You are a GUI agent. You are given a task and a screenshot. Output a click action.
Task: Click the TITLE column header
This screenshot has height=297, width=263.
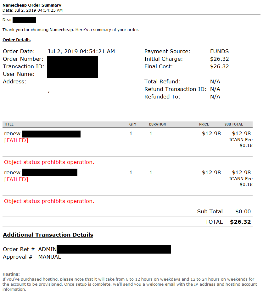coord(9,124)
